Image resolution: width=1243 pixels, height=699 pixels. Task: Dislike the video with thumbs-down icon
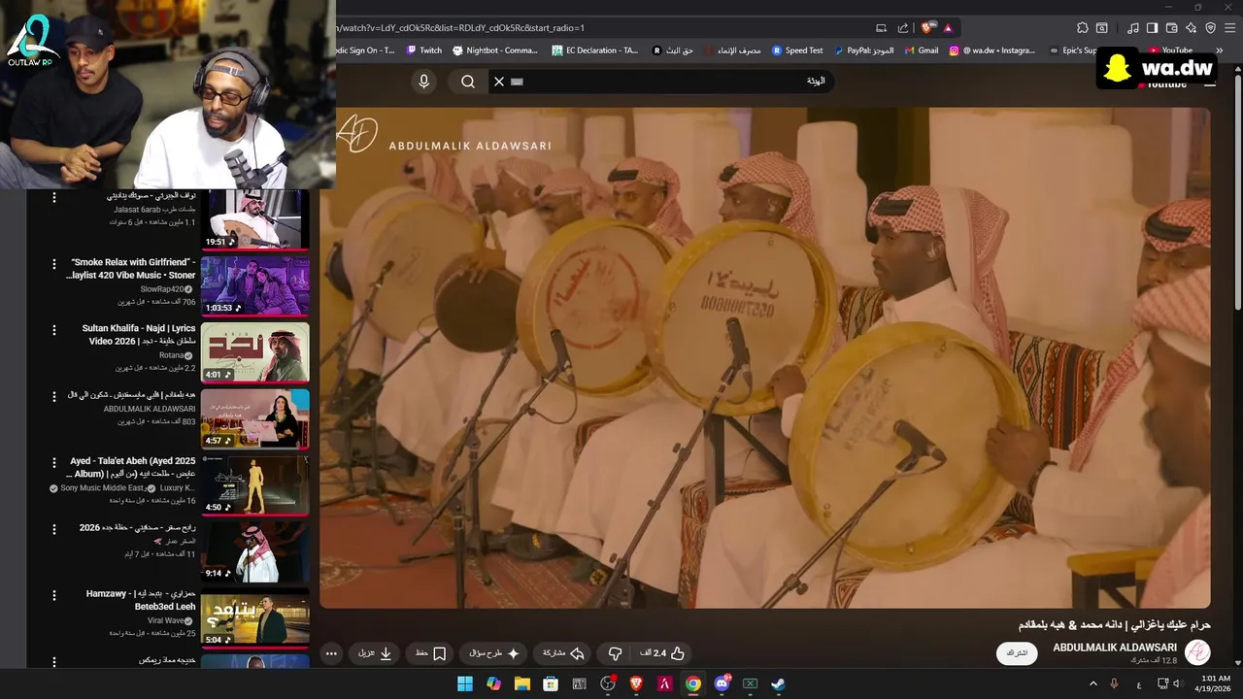[615, 653]
